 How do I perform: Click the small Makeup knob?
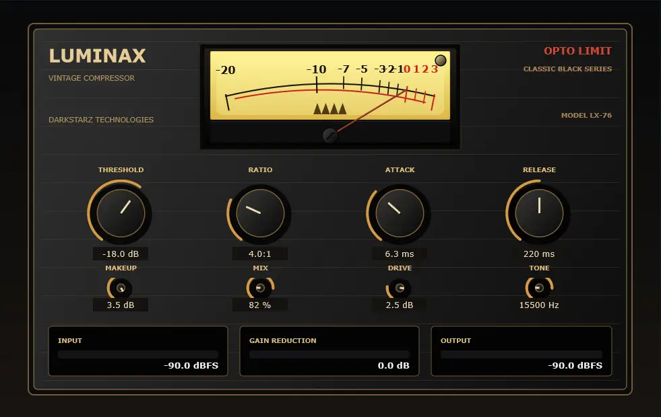click(x=121, y=289)
